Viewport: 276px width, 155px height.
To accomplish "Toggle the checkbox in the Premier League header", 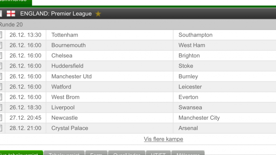I will tap(1, 14).
